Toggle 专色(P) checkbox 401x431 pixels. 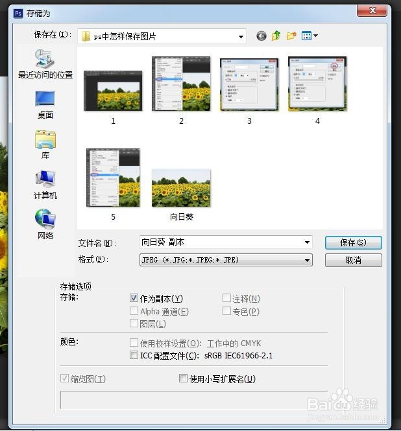(226, 311)
